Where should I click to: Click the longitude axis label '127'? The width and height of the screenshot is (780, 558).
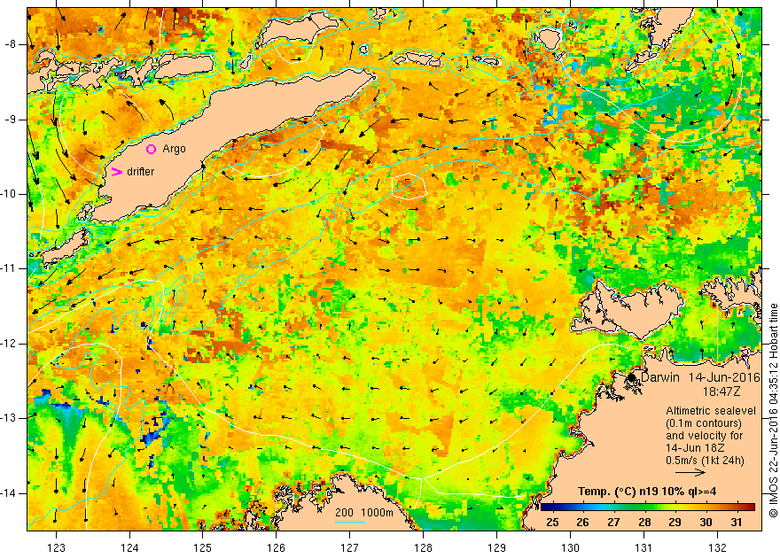350,548
